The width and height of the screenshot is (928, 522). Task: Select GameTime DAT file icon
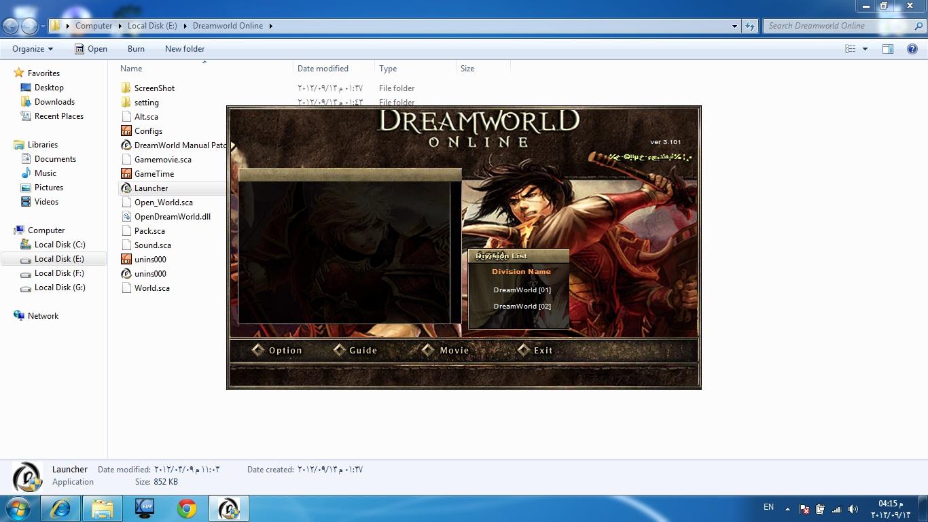point(126,174)
